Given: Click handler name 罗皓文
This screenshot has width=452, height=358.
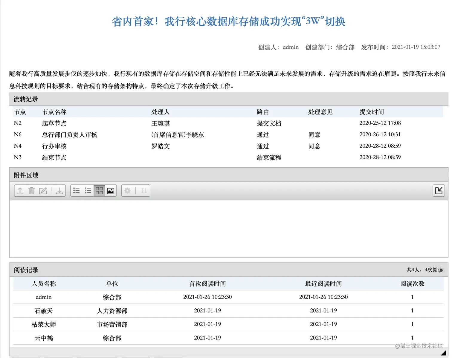Looking at the screenshot, I should (x=161, y=146).
